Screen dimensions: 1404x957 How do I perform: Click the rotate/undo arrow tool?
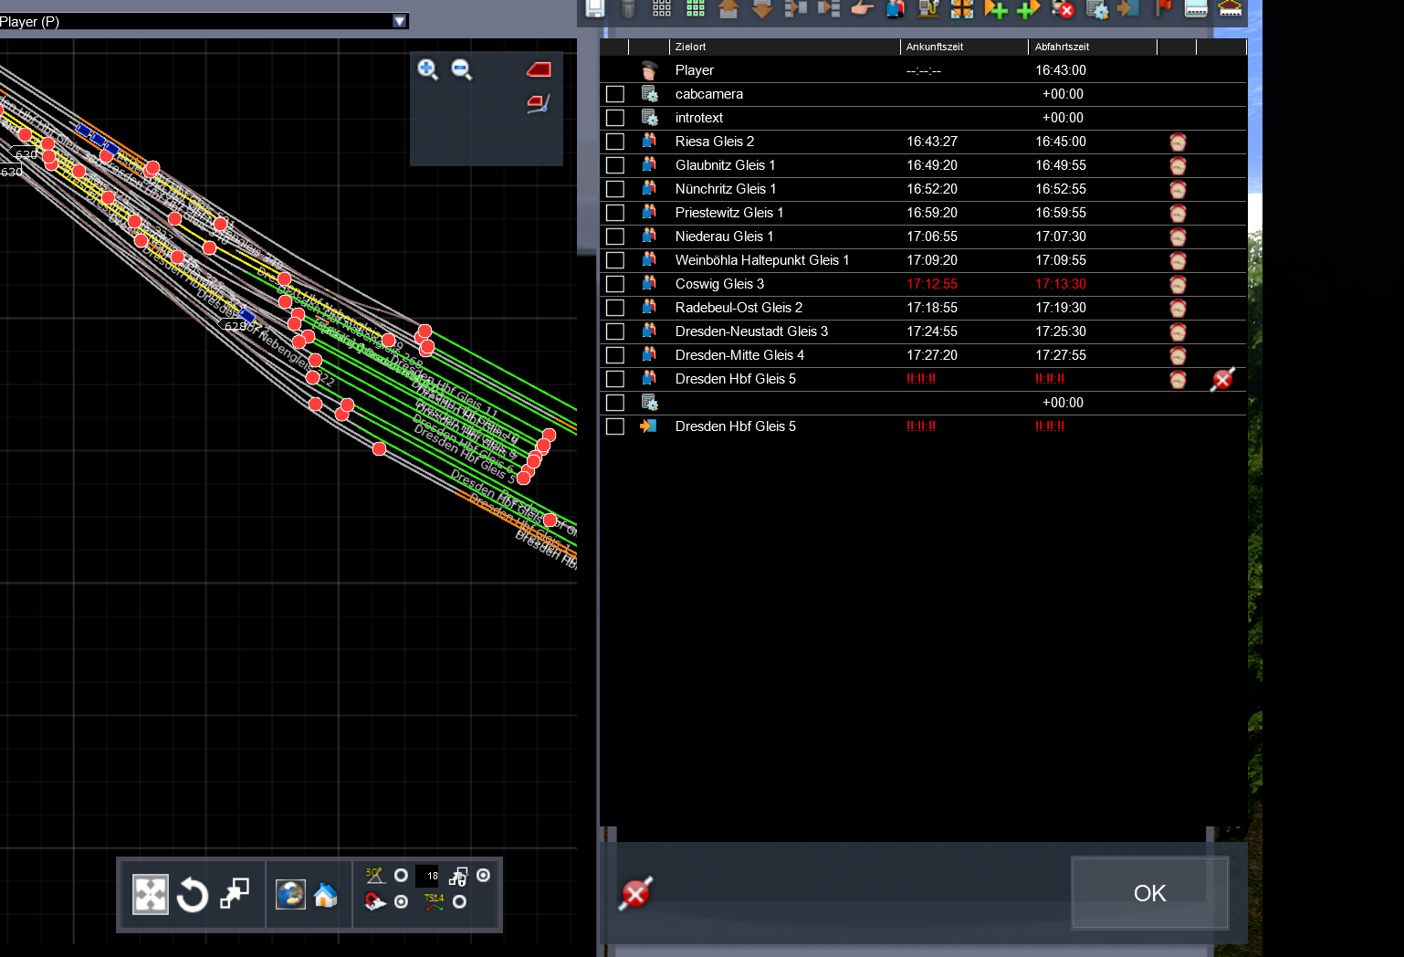coord(192,895)
